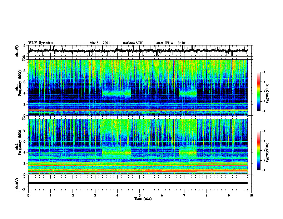The height and width of the screenshot is (219, 283).
Task: Click the time axis tick label '0'
Action: 28,195
